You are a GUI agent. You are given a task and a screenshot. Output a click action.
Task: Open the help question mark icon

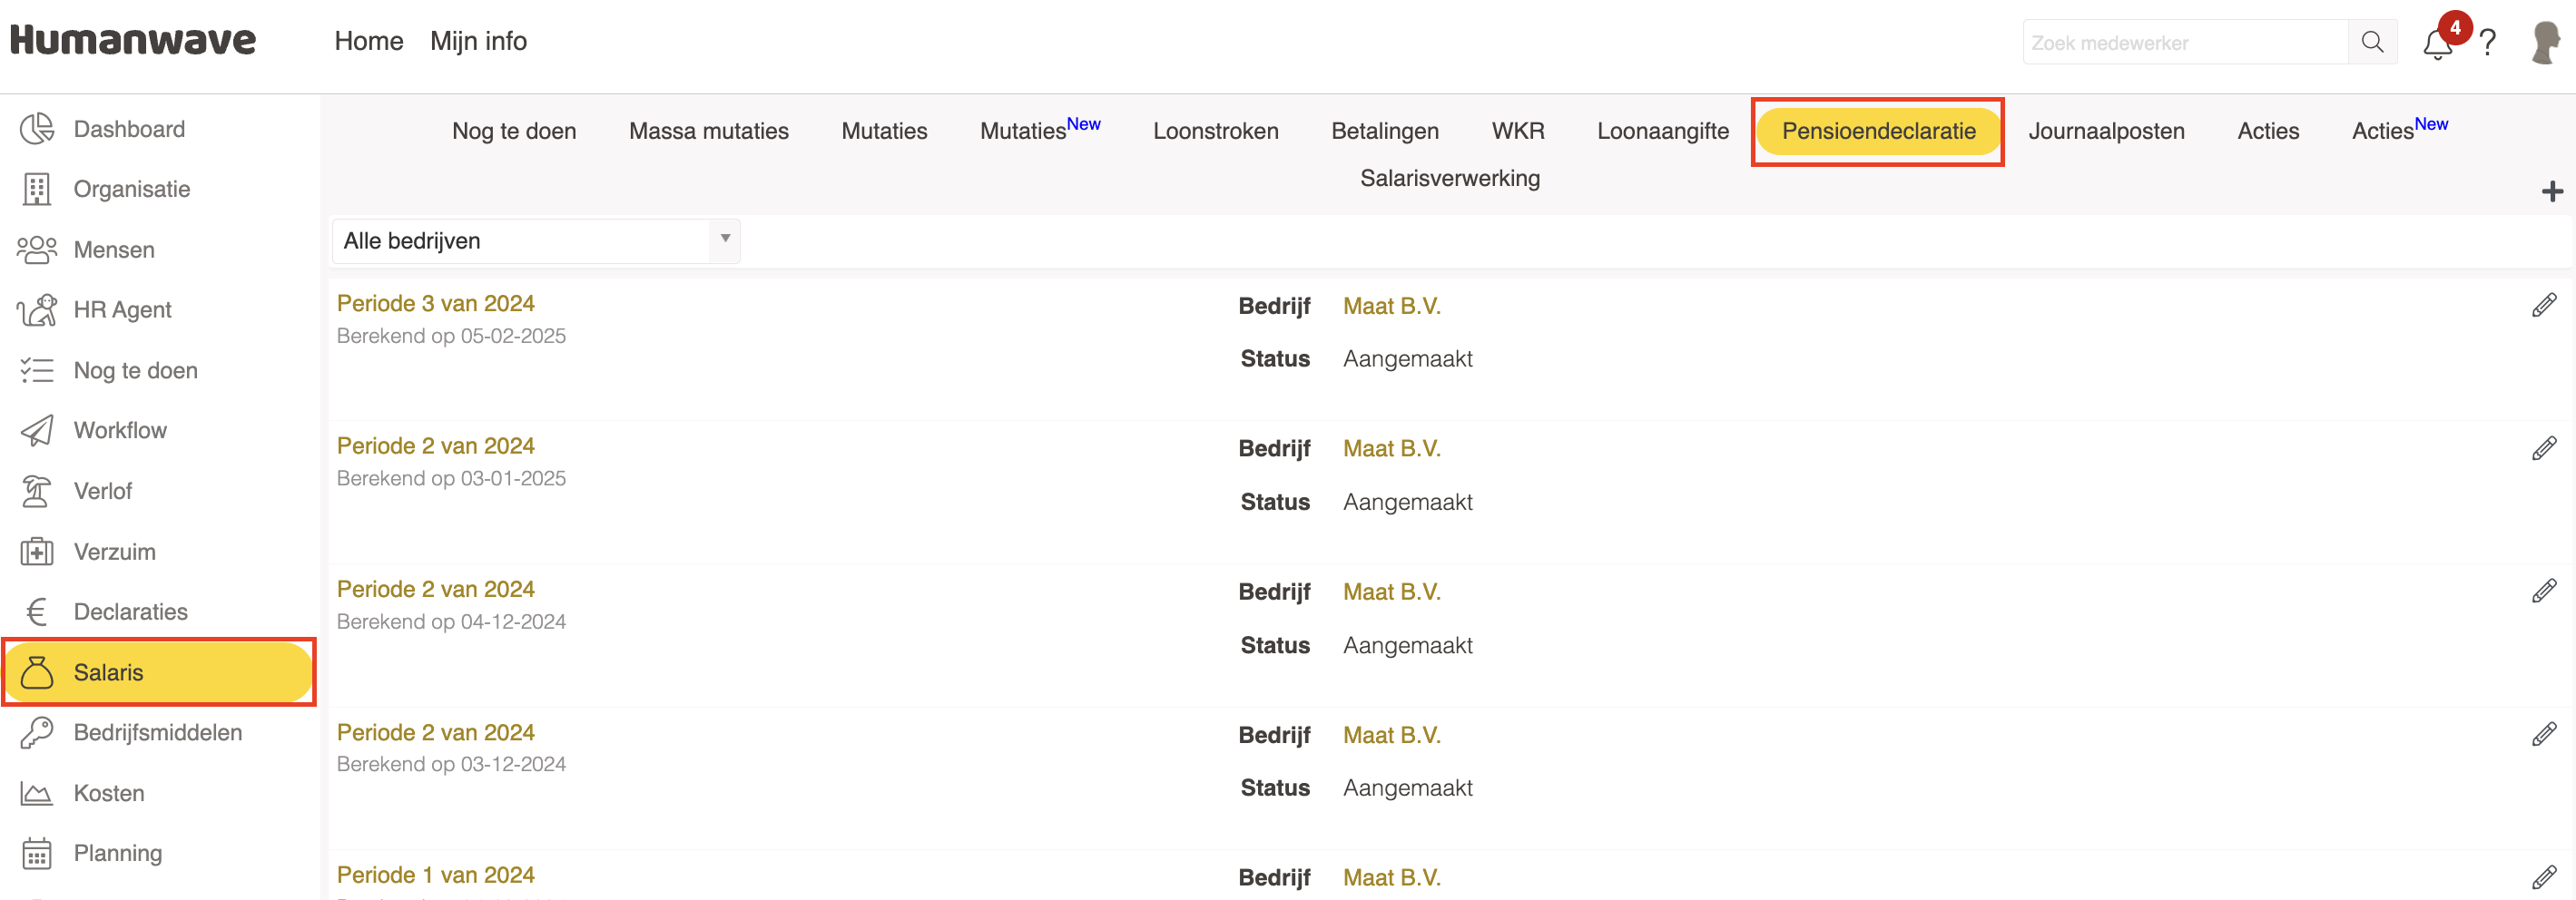tap(2488, 43)
